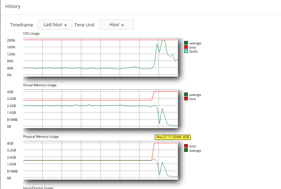Open the Time Unit 'Hour' dropdown
The height and width of the screenshot is (189, 281).
click(116, 24)
